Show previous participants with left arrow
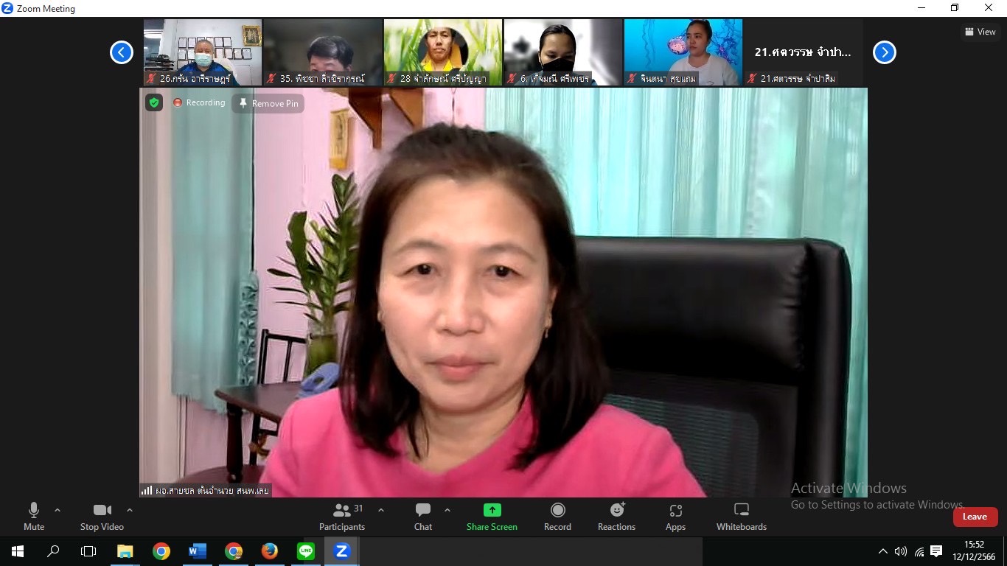 point(122,52)
